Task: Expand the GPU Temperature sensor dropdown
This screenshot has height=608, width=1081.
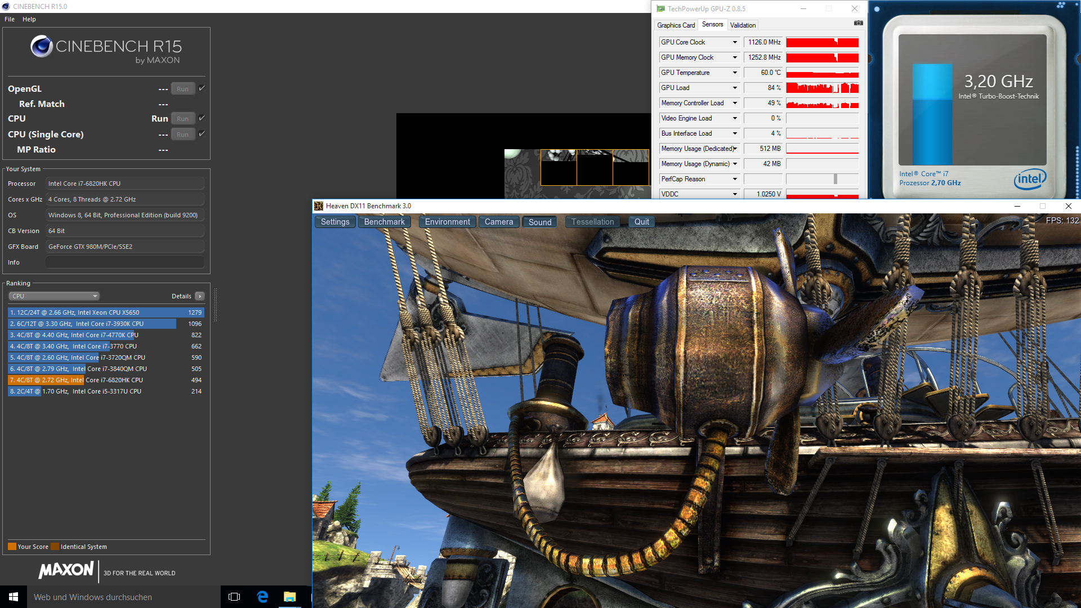Action: (735, 73)
